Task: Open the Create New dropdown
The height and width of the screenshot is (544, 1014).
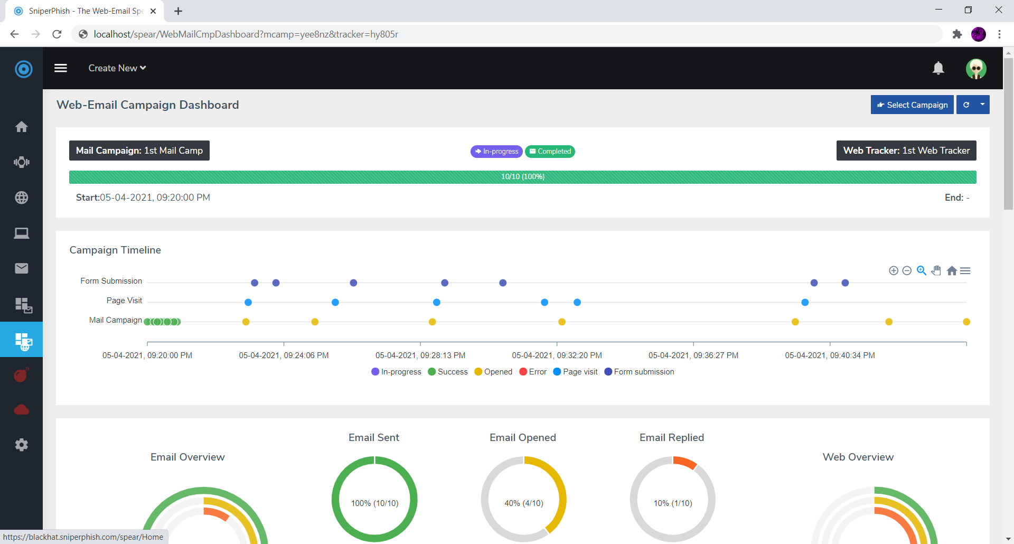Action: click(x=117, y=68)
